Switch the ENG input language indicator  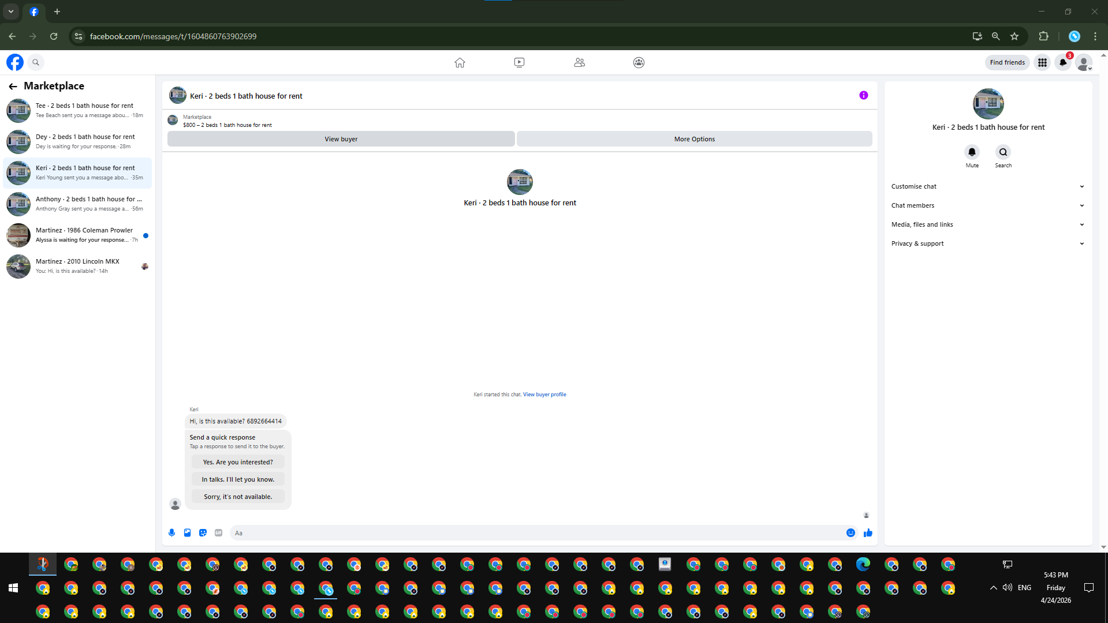(1024, 588)
